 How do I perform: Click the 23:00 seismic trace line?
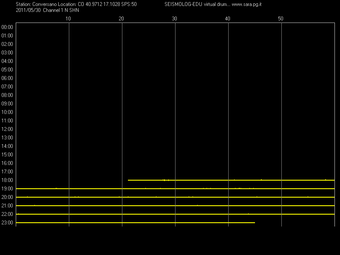tap(135, 223)
